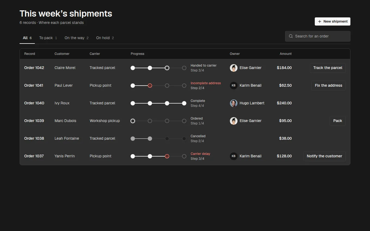Click Fix the address button

(x=328, y=86)
